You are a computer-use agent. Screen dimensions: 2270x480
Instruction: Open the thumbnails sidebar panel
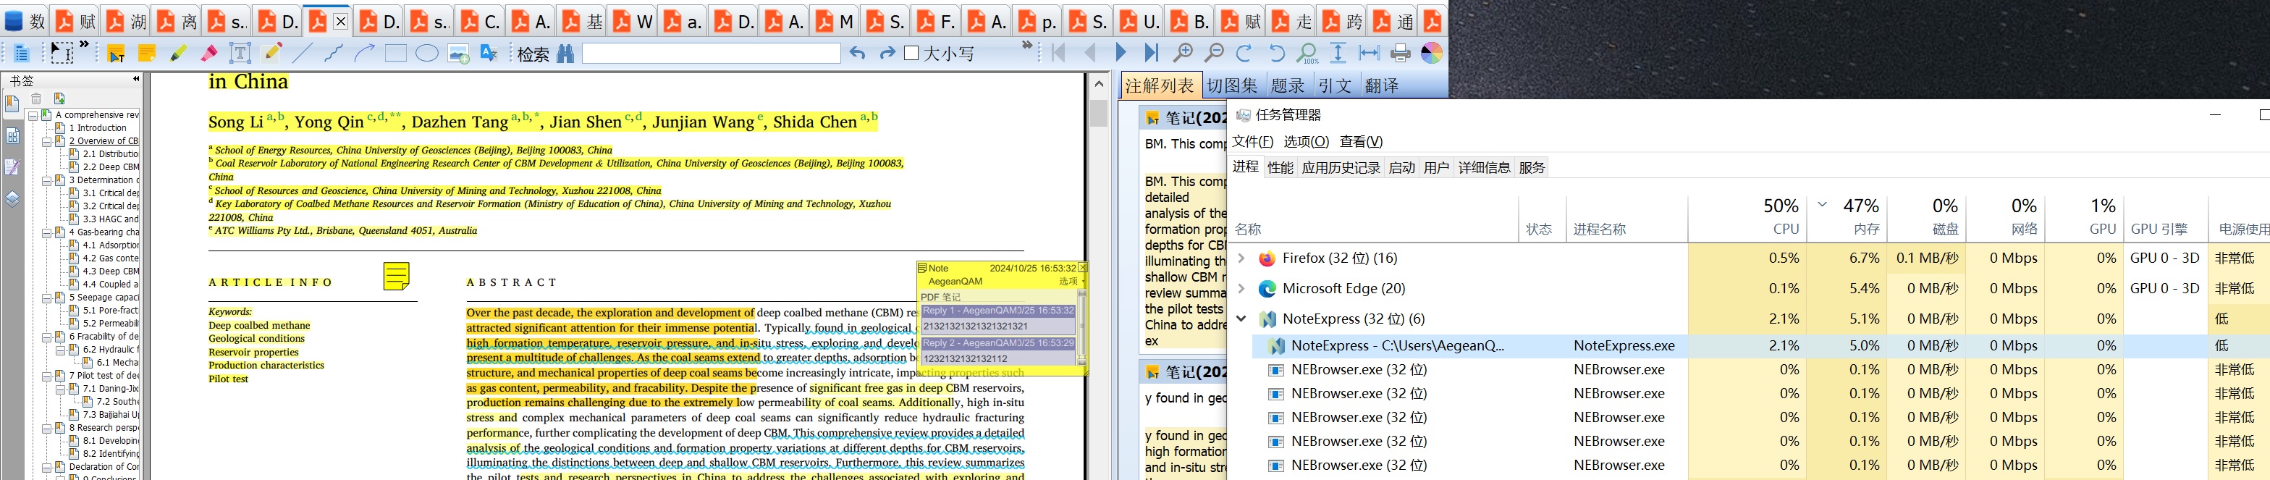12,135
